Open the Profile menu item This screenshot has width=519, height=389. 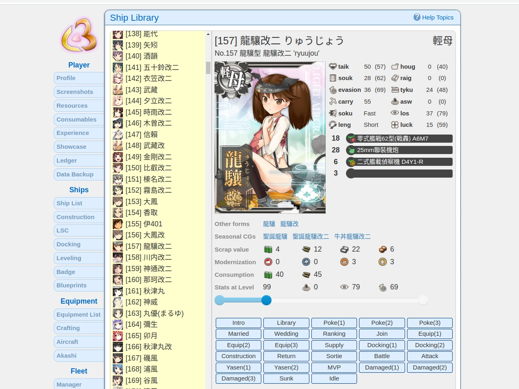(x=79, y=78)
